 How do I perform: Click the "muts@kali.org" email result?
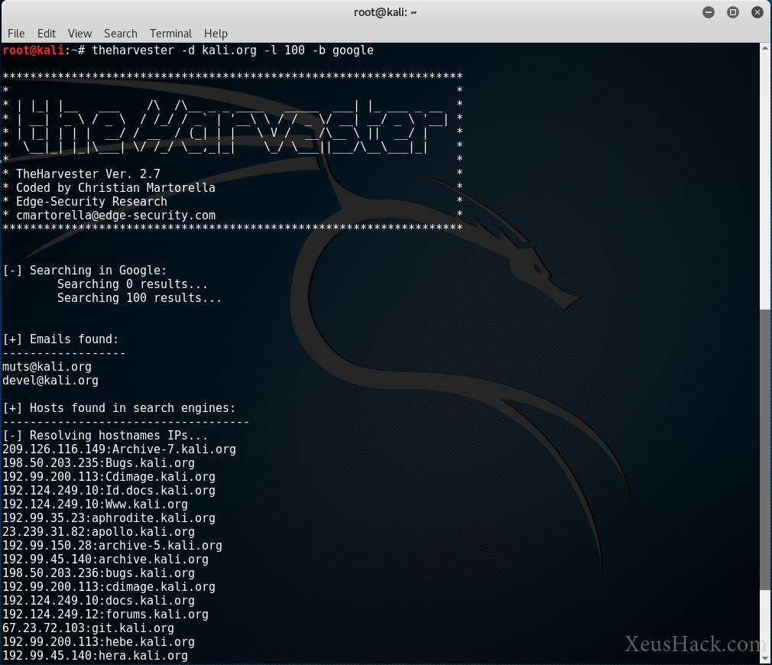(x=47, y=367)
